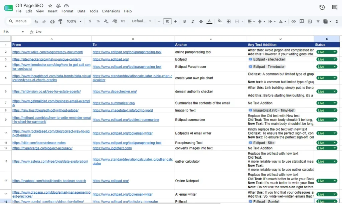Viewport: 342px width, 204px height.
Task: Open Live status dropdown in row 12
Action: coord(334,148)
